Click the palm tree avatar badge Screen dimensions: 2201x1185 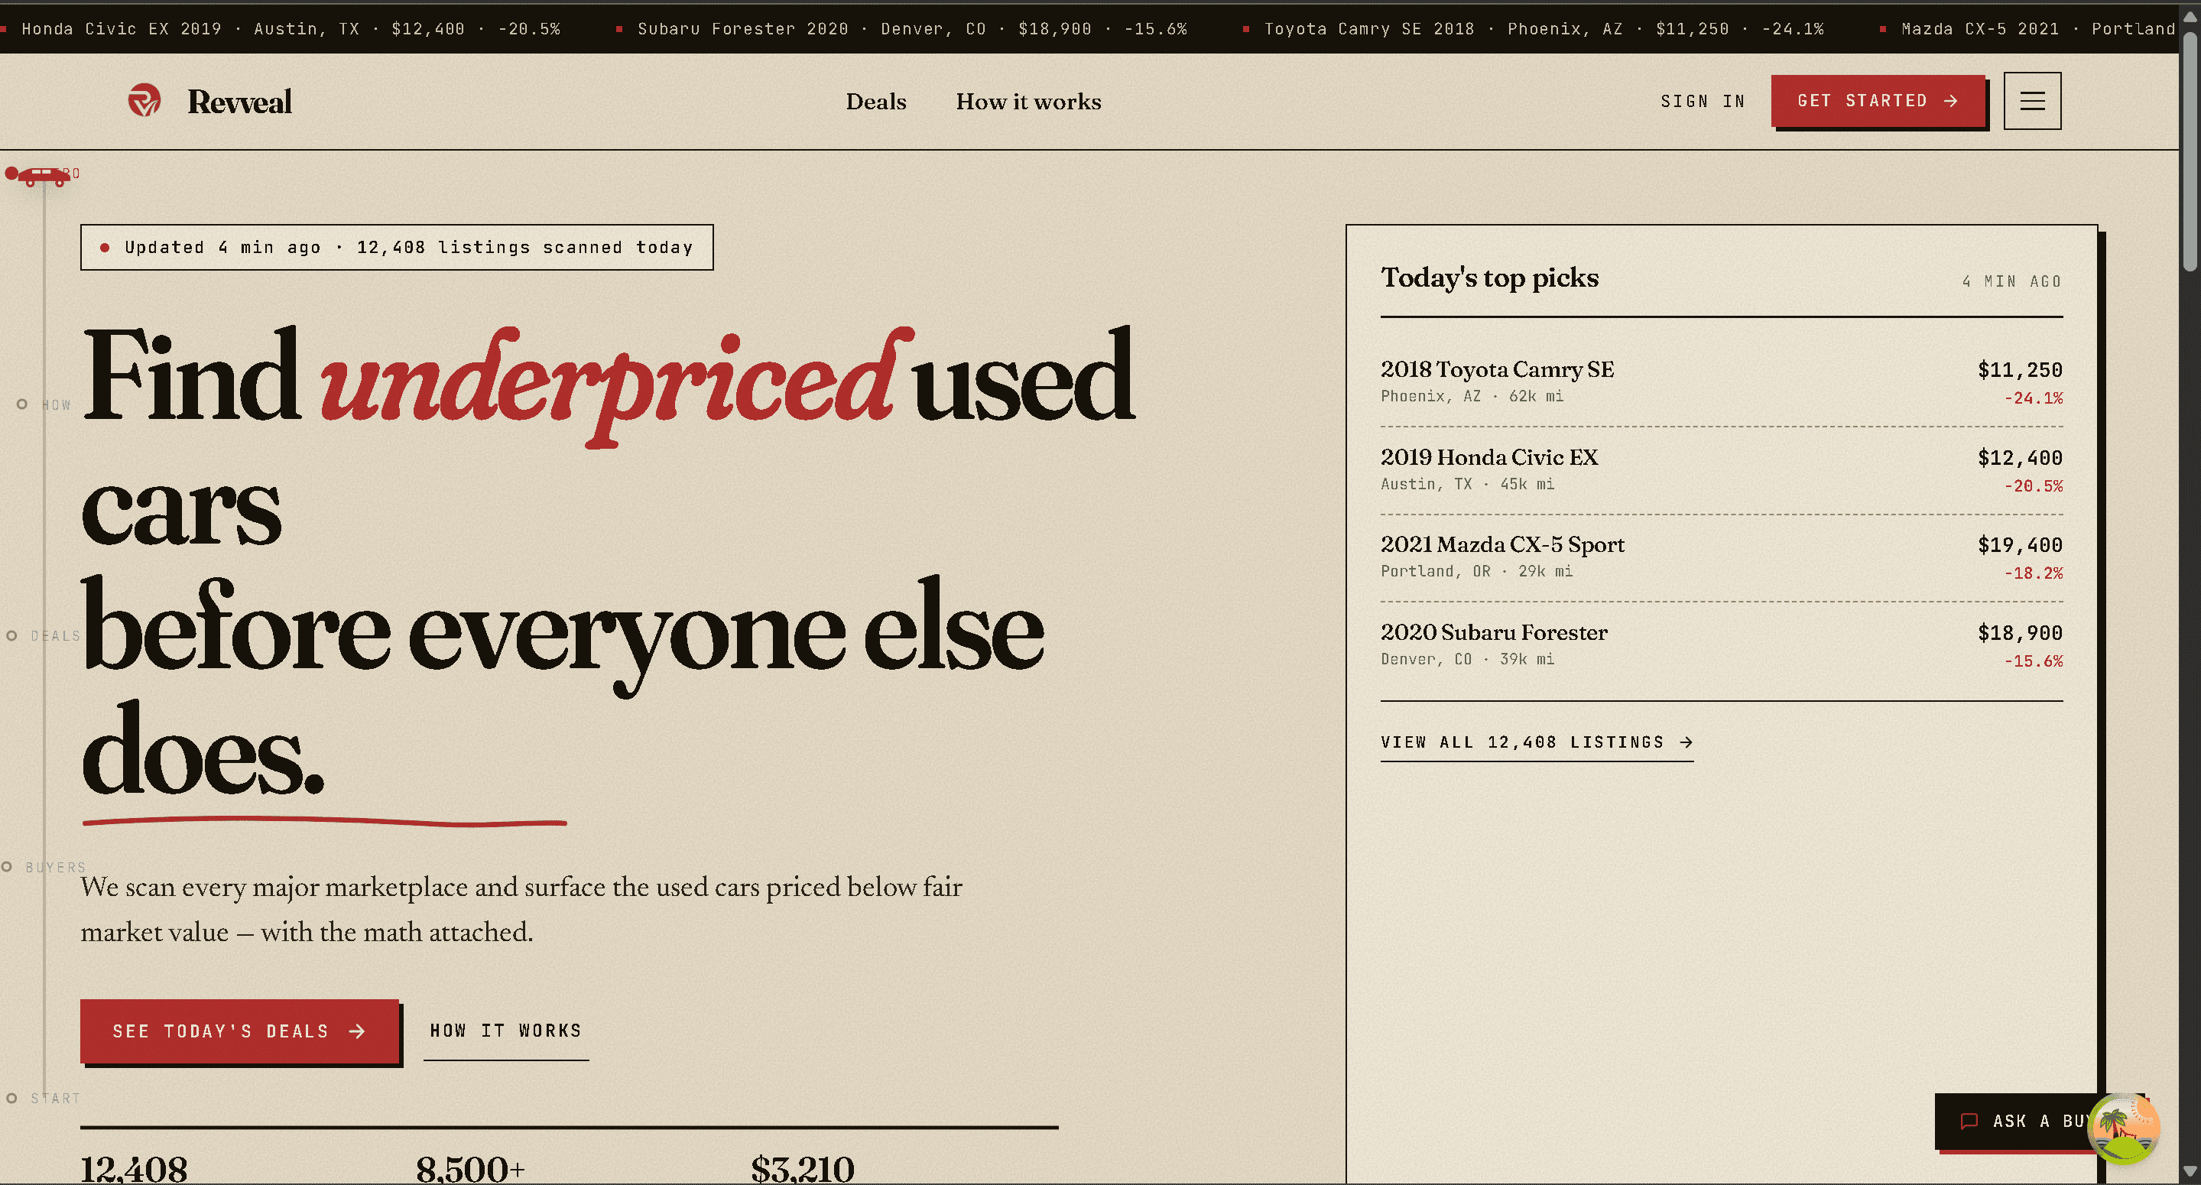coord(2123,1128)
